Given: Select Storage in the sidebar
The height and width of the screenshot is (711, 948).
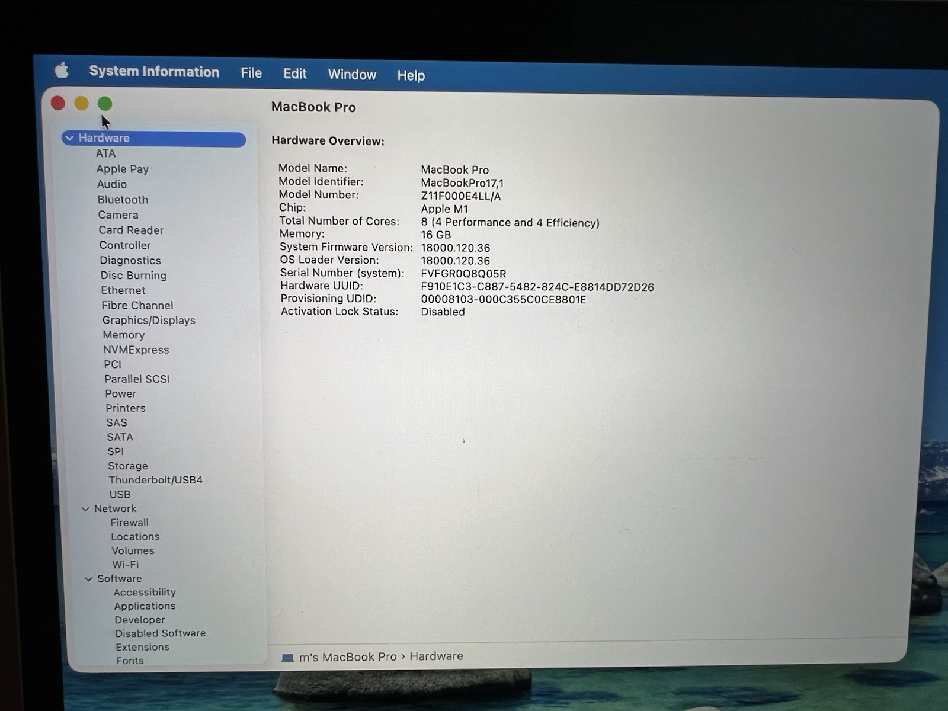Looking at the screenshot, I should pyautogui.click(x=128, y=466).
